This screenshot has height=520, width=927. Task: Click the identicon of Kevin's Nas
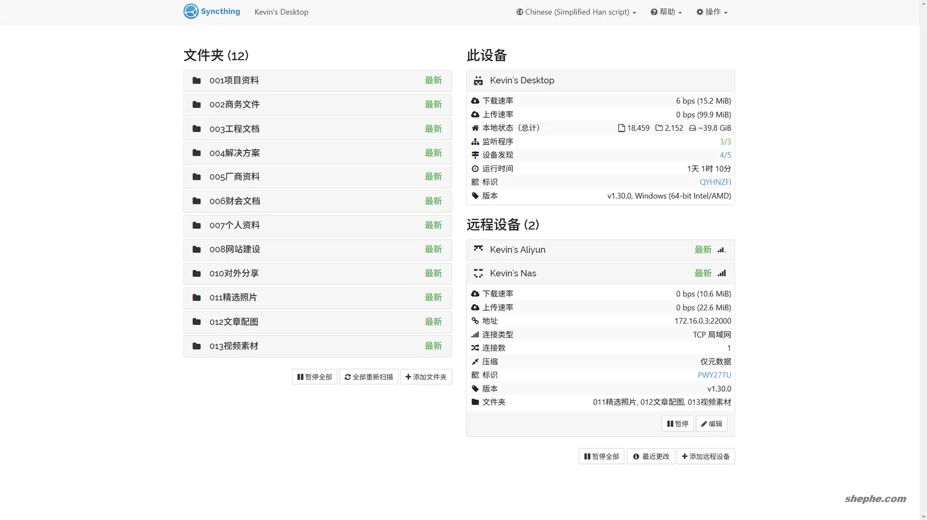click(x=478, y=273)
